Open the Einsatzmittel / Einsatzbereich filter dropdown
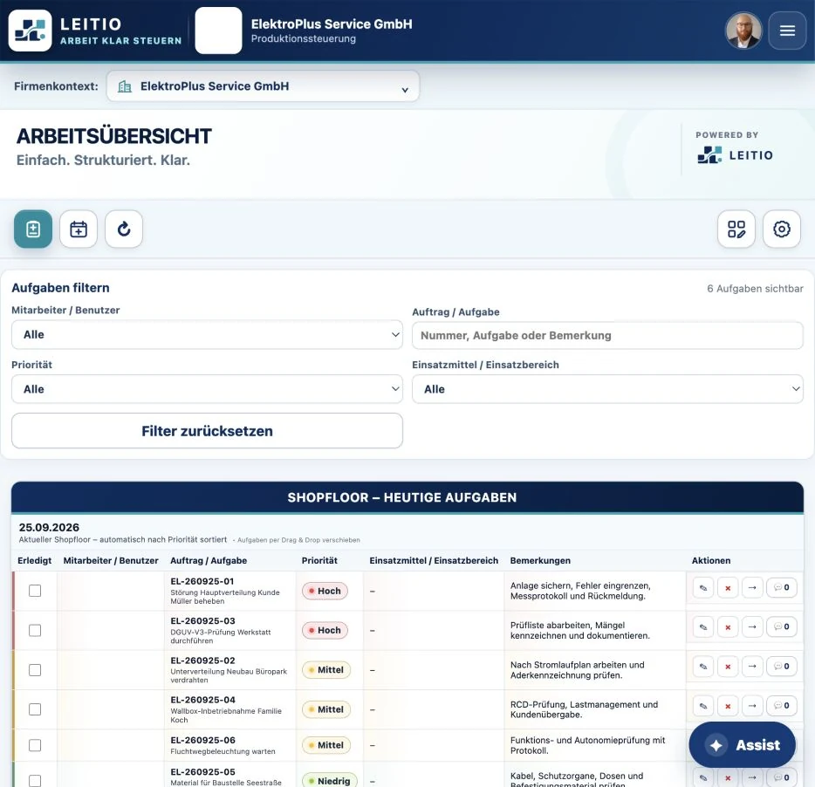Image resolution: width=815 pixels, height=787 pixels. pyautogui.click(x=607, y=389)
